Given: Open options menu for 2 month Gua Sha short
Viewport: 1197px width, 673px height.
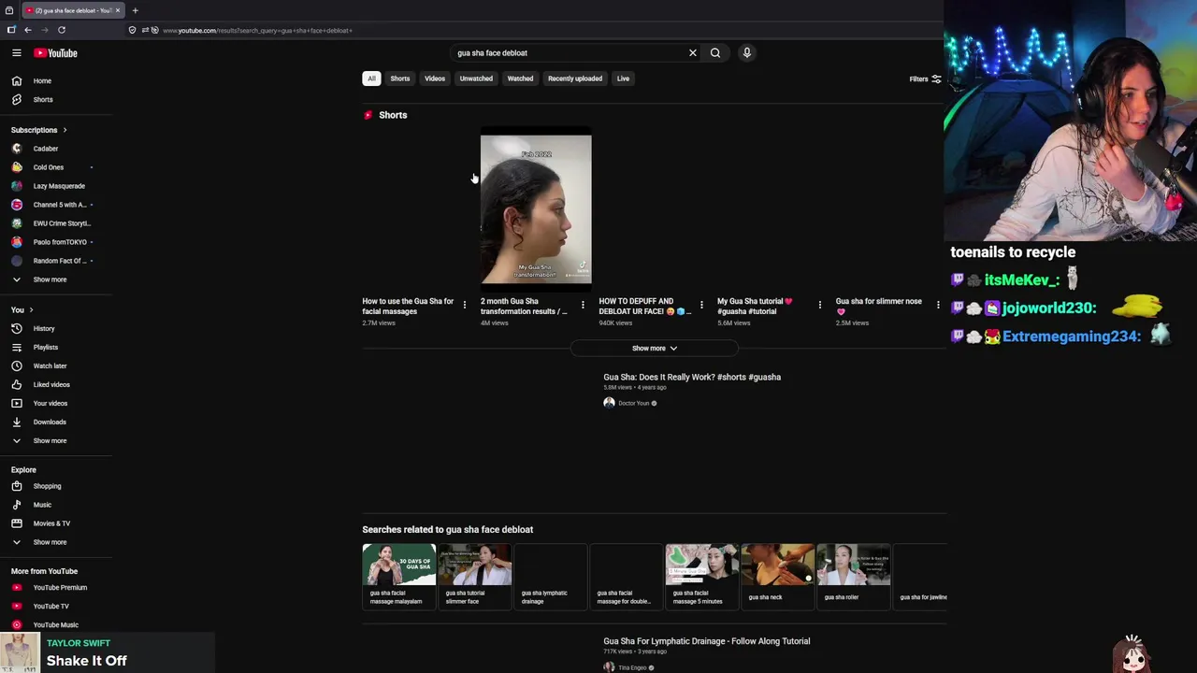Looking at the screenshot, I should click(583, 305).
